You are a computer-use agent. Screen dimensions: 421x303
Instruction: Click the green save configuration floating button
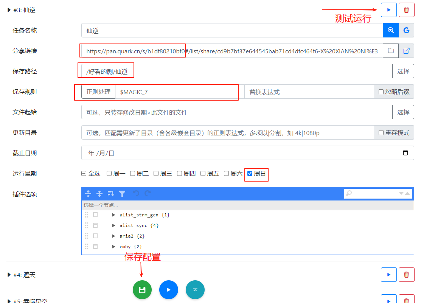(x=142, y=290)
